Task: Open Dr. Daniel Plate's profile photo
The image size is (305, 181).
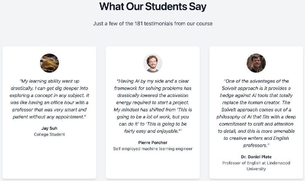Action: 256,63
